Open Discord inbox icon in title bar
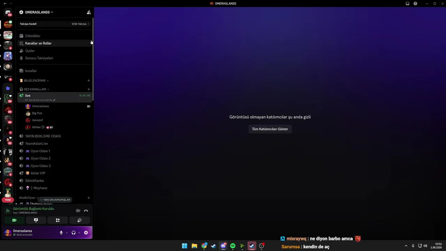Viewport: 446px width, 251px height. pos(407,3)
